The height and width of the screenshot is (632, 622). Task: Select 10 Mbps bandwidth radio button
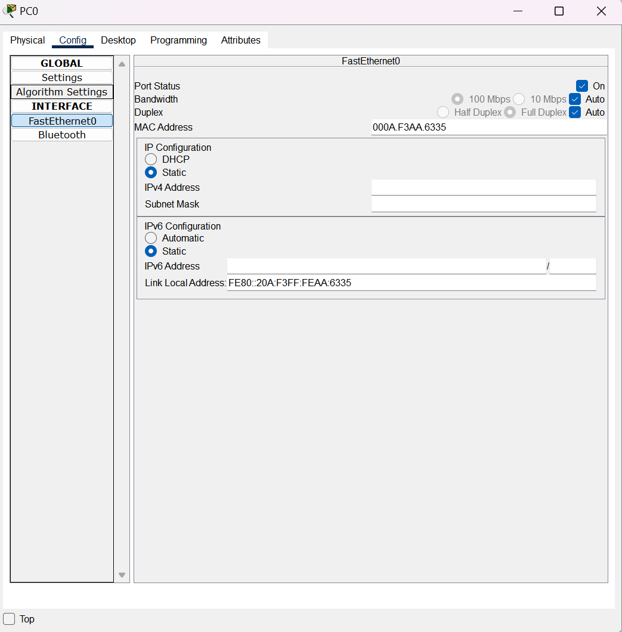point(519,99)
